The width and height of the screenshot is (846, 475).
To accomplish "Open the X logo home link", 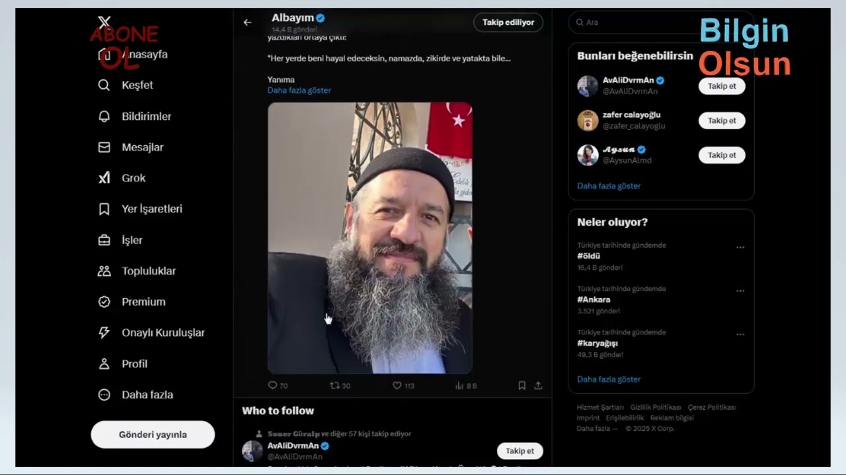I will 104,22.
